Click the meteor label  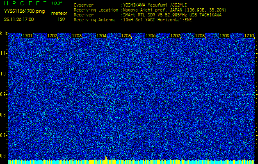[59, 13]
